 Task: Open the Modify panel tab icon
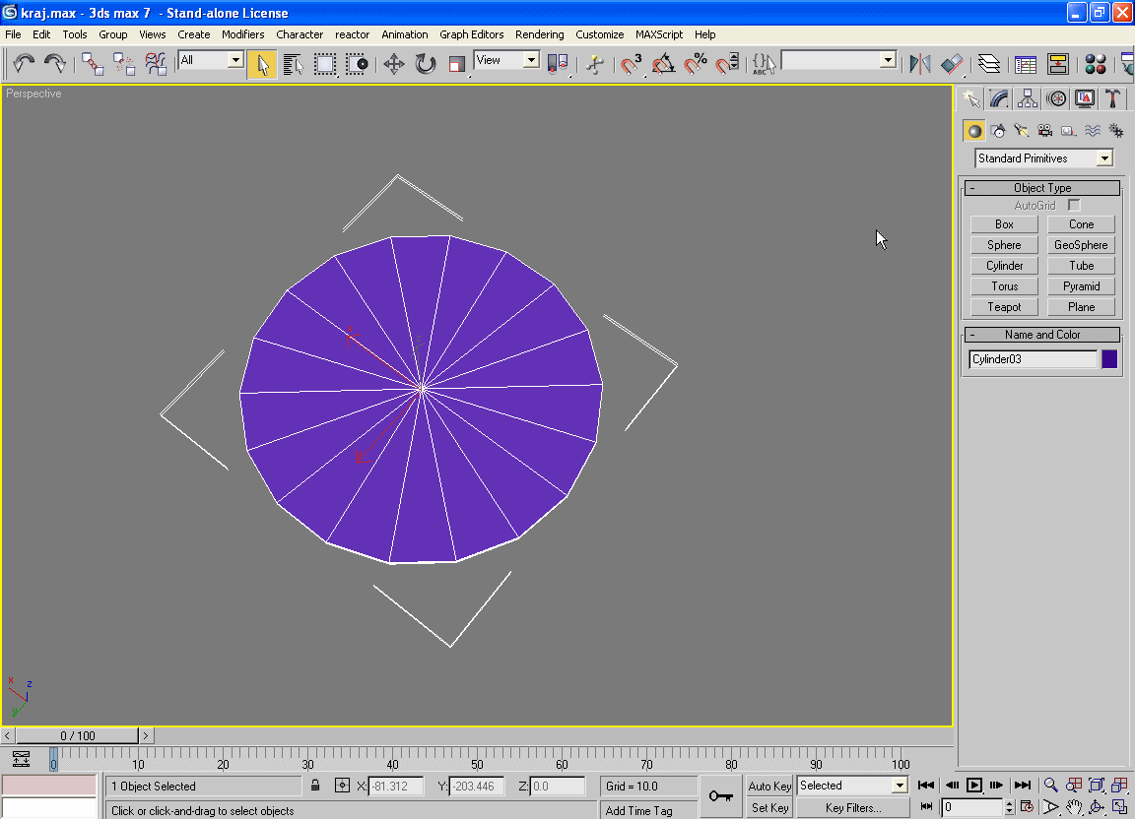tap(999, 98)
